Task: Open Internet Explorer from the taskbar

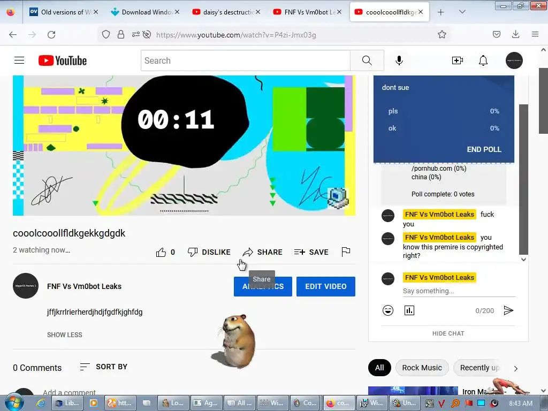Action: (x=41, y=403)
